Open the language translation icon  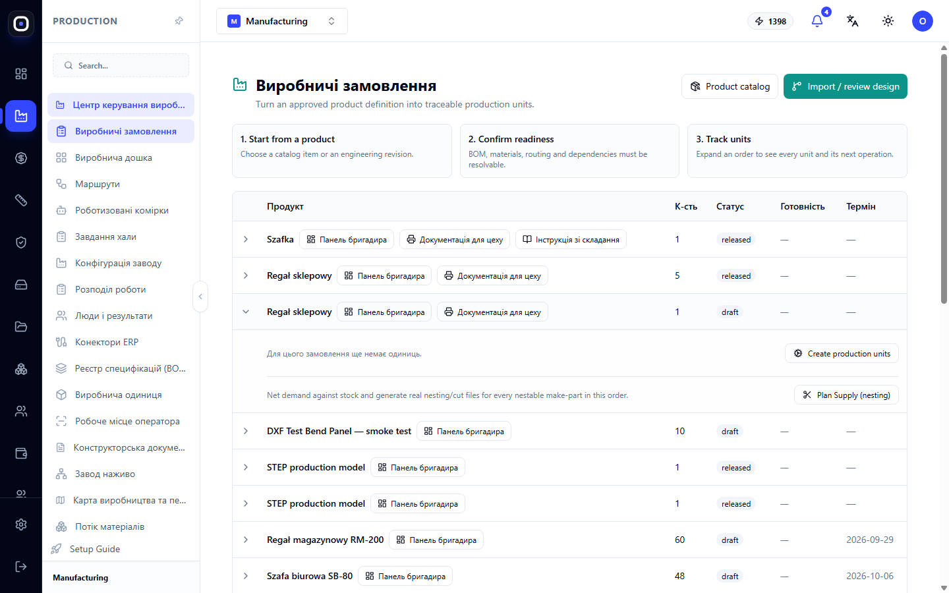coord(853,21)
